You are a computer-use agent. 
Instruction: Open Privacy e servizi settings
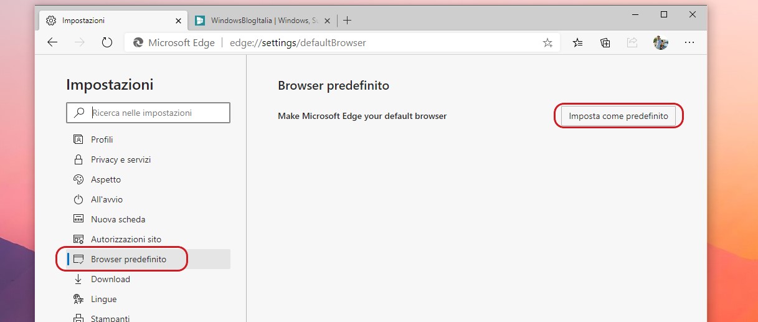click(148, 159)
